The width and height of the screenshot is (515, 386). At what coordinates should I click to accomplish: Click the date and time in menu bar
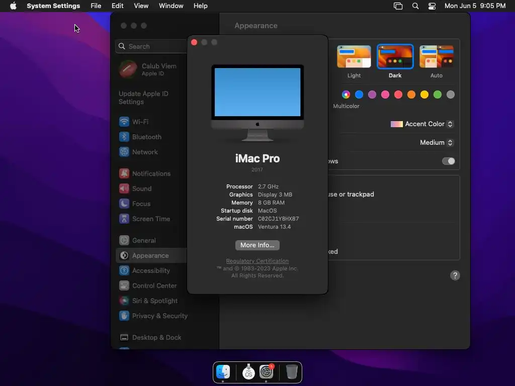pyautogui.click(x=475, y=6)
